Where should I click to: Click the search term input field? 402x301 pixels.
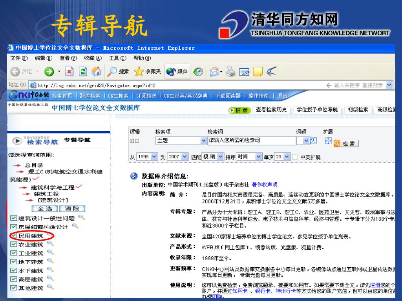[252, 141]
